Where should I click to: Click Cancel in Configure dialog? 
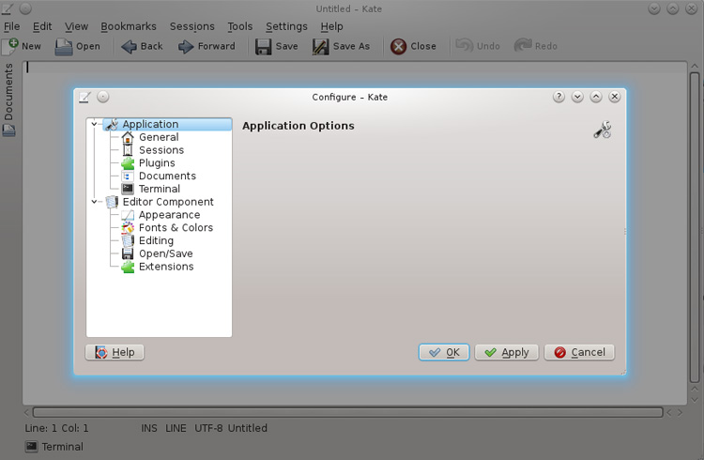coord(579,352)
